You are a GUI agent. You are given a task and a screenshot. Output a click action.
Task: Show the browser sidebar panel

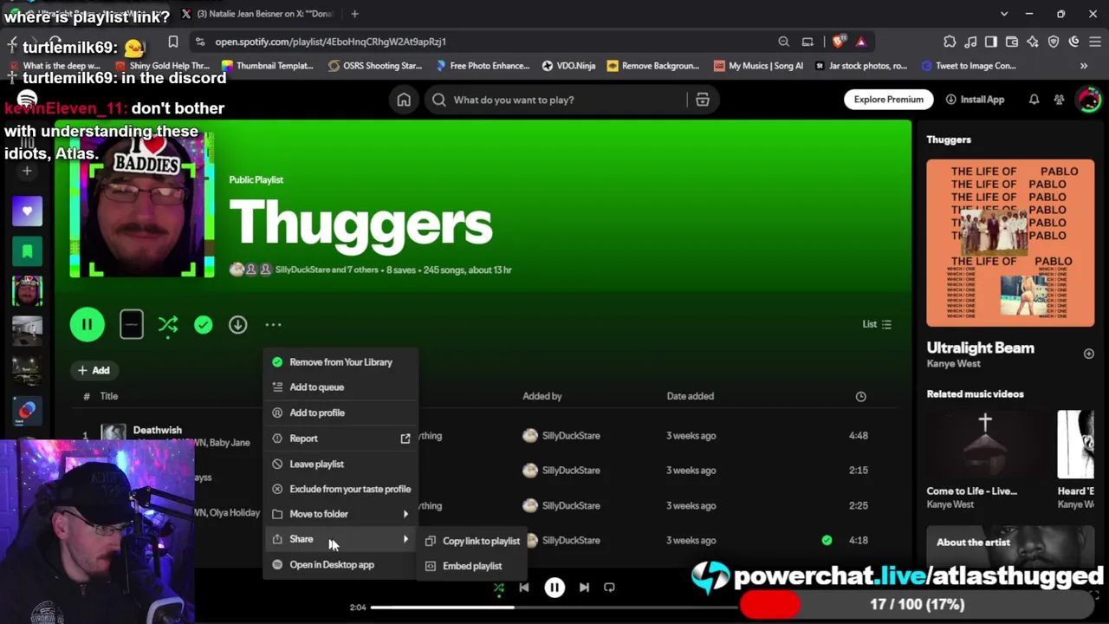(x=991, y=42)
